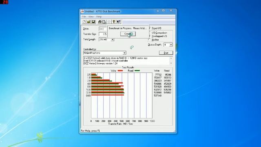Maximize the ATTO Disk Benchmark window
The height and width of the screenshot is (147, 261).
[164, 11]
